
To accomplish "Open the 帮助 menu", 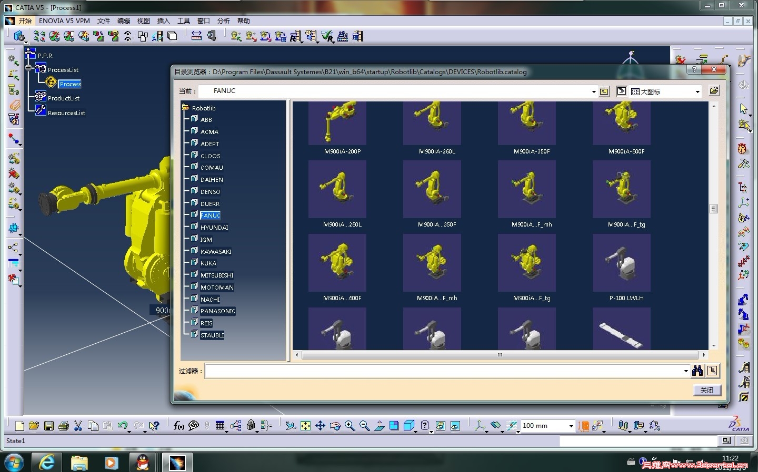I will tap(244, 21).
